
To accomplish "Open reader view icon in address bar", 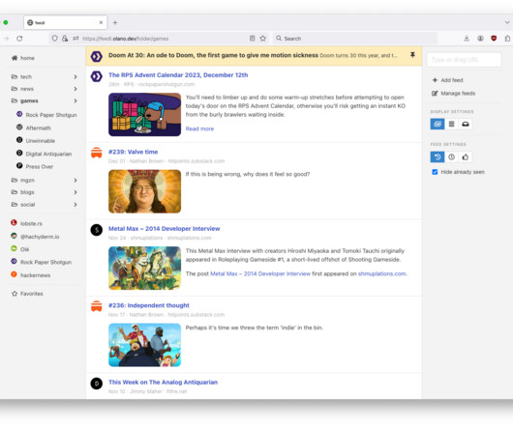I will [253, 39].
